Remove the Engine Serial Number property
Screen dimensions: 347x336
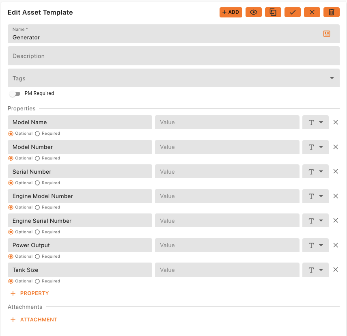point(336,220)
